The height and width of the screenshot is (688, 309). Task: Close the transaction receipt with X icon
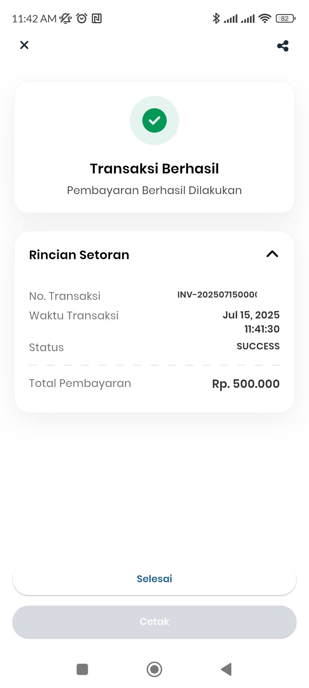[x=24, y=45]
